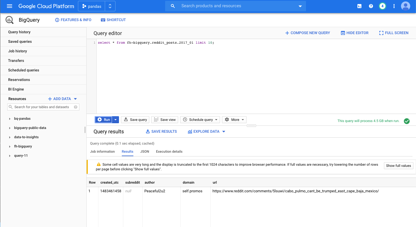
Task: Open Query history
Action: point(43,32)
